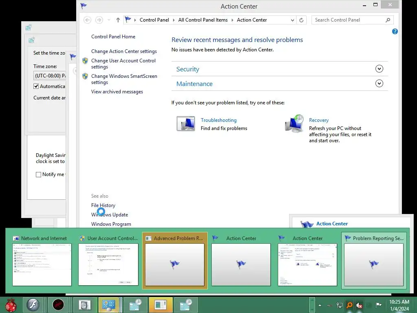The width and height of the screenshot is (417, 313).
Task: Open the Time zone combo box
Action: tap(49, 75)
